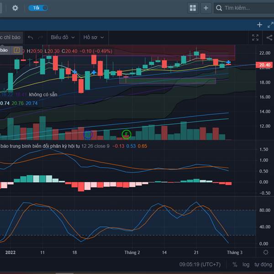Click the current price label 20.40

point(264,65)
